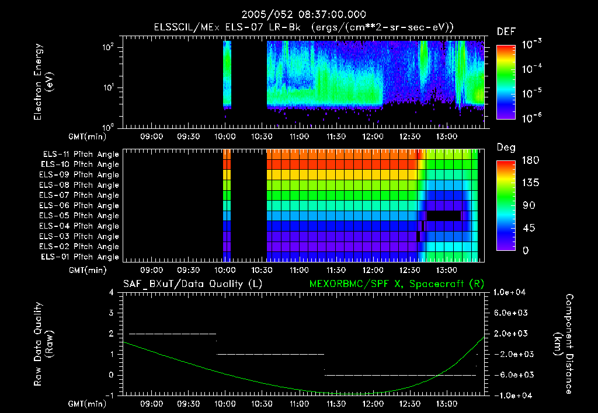Click the black gap in the ELS-05 pitch angle row
This screenshot has width=598, height=413.
(444, 216)
